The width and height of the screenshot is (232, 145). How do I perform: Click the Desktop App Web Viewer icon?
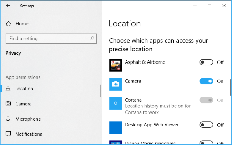click(x=116, y=128)
